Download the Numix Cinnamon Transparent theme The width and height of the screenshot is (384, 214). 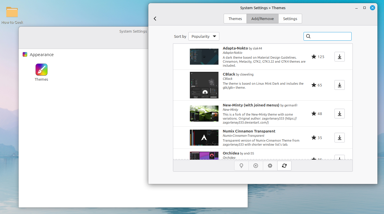coord(339,138)
